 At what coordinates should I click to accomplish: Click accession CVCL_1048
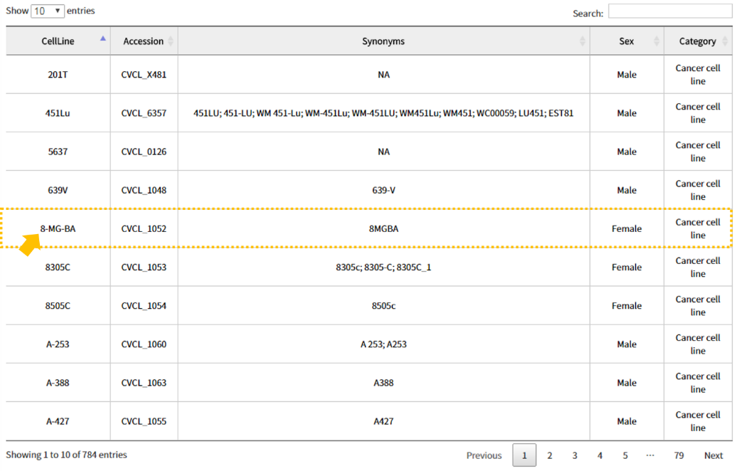[144, 191]
